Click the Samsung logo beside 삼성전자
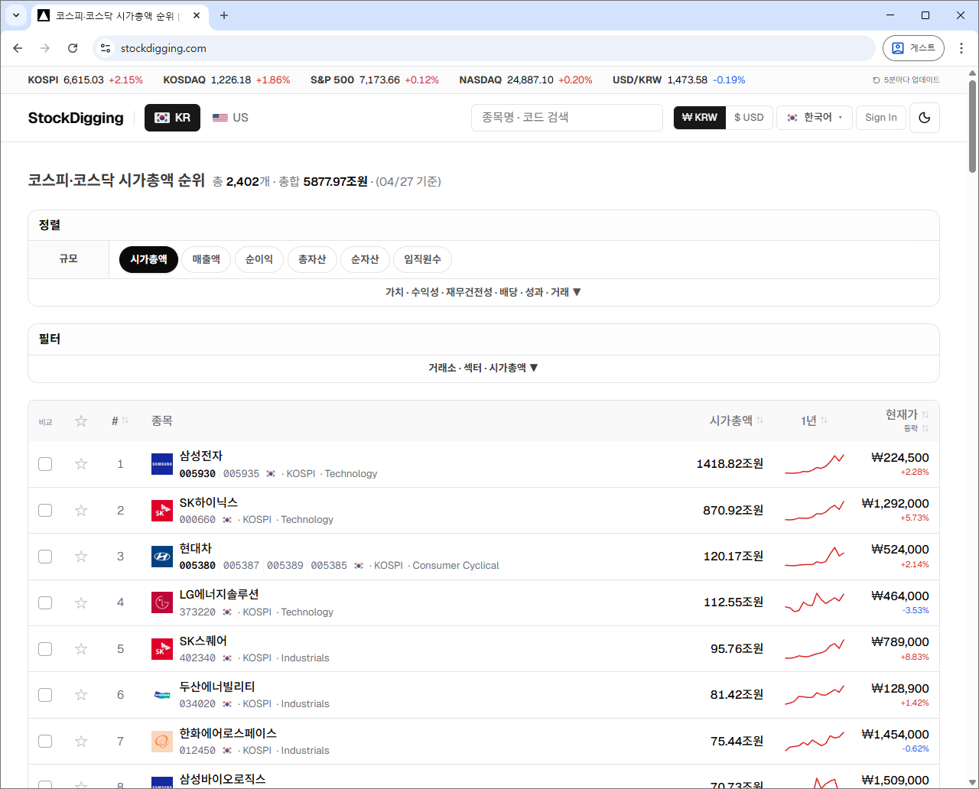979x789 pixels. click(x=162, y=464)
